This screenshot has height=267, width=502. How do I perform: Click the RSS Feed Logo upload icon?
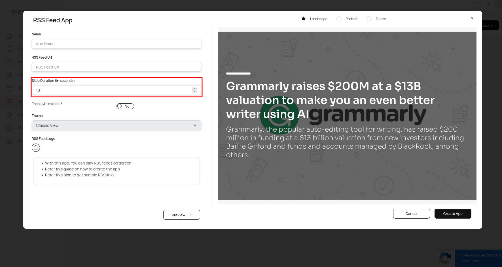36,148
